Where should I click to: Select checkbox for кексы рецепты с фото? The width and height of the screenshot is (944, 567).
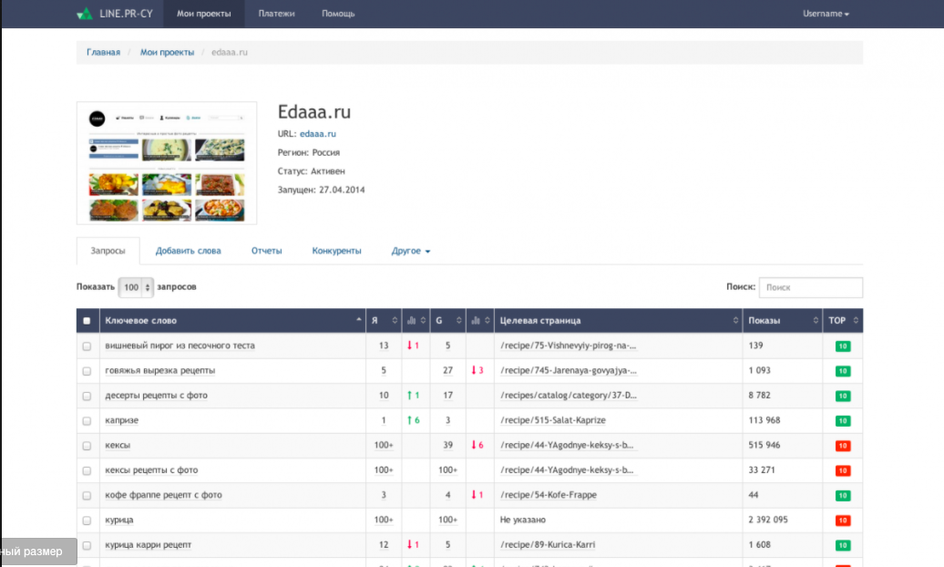(x=87, y=470)
